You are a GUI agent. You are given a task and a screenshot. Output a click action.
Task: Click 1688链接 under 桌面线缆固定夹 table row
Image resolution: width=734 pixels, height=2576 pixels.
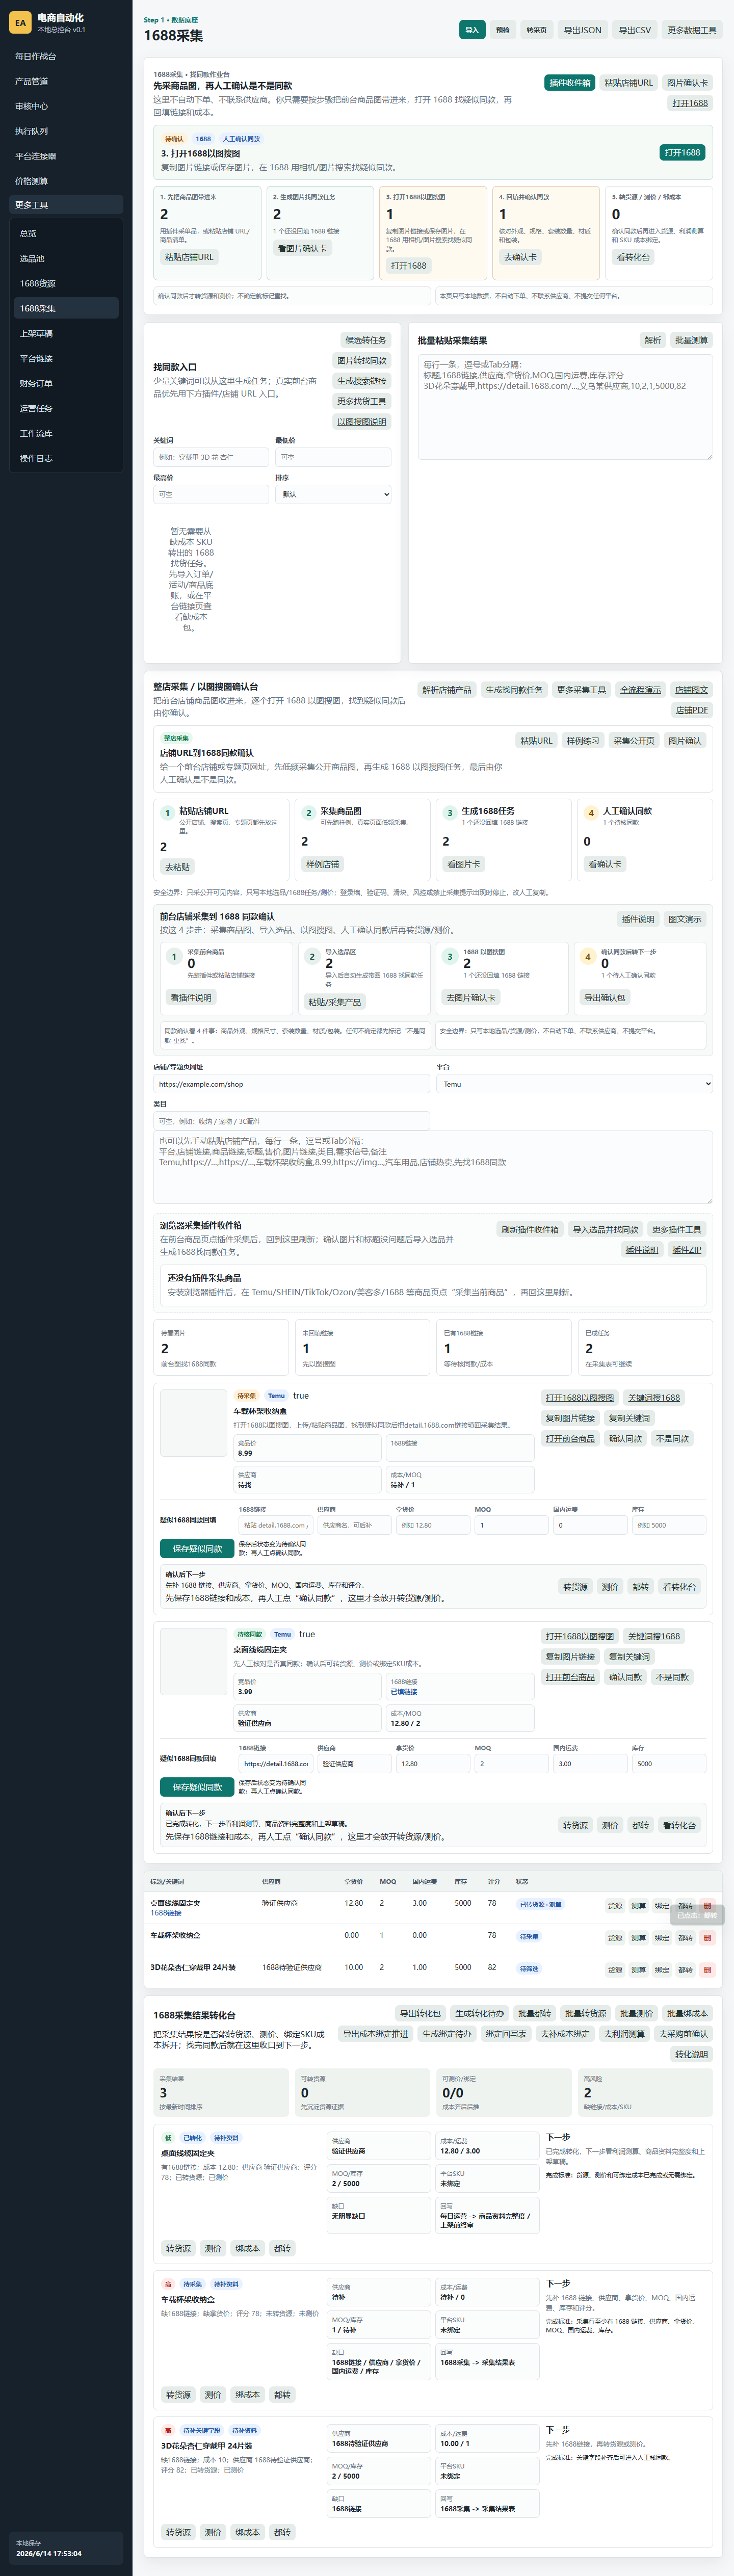(x=166, y=1913)
